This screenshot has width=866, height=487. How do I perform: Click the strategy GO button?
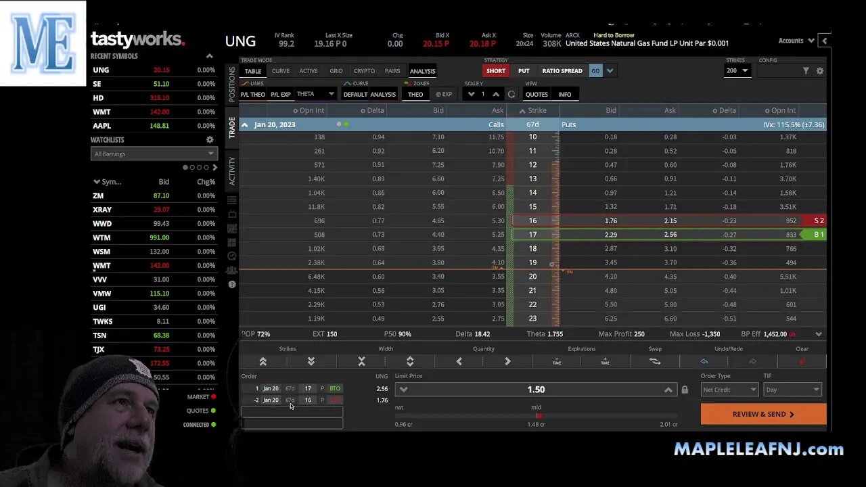(x=595, y=70)
